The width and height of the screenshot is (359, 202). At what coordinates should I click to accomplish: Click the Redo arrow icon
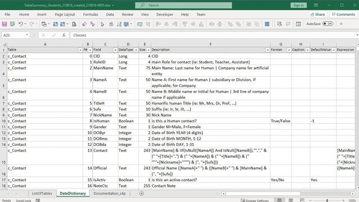pyautogui.click(x=31, y=24)
